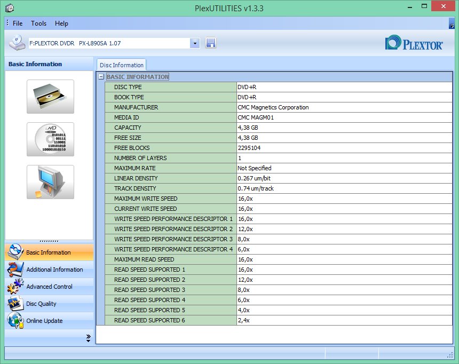Click the save floppy disk icon
This screenshot has height=364, width=459.
pos(211,43)
